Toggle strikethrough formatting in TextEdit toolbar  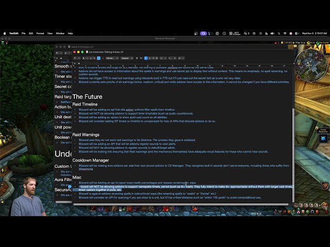coord(94,58)
